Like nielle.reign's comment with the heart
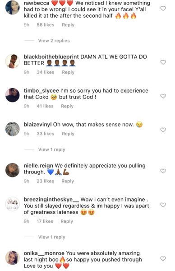This screenshot has width=175, height=271. pyautogui.click(x=163, y=171)
